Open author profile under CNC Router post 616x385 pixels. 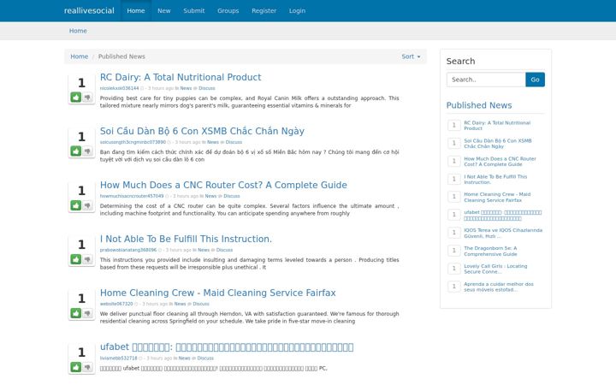(x=132, y=196)
